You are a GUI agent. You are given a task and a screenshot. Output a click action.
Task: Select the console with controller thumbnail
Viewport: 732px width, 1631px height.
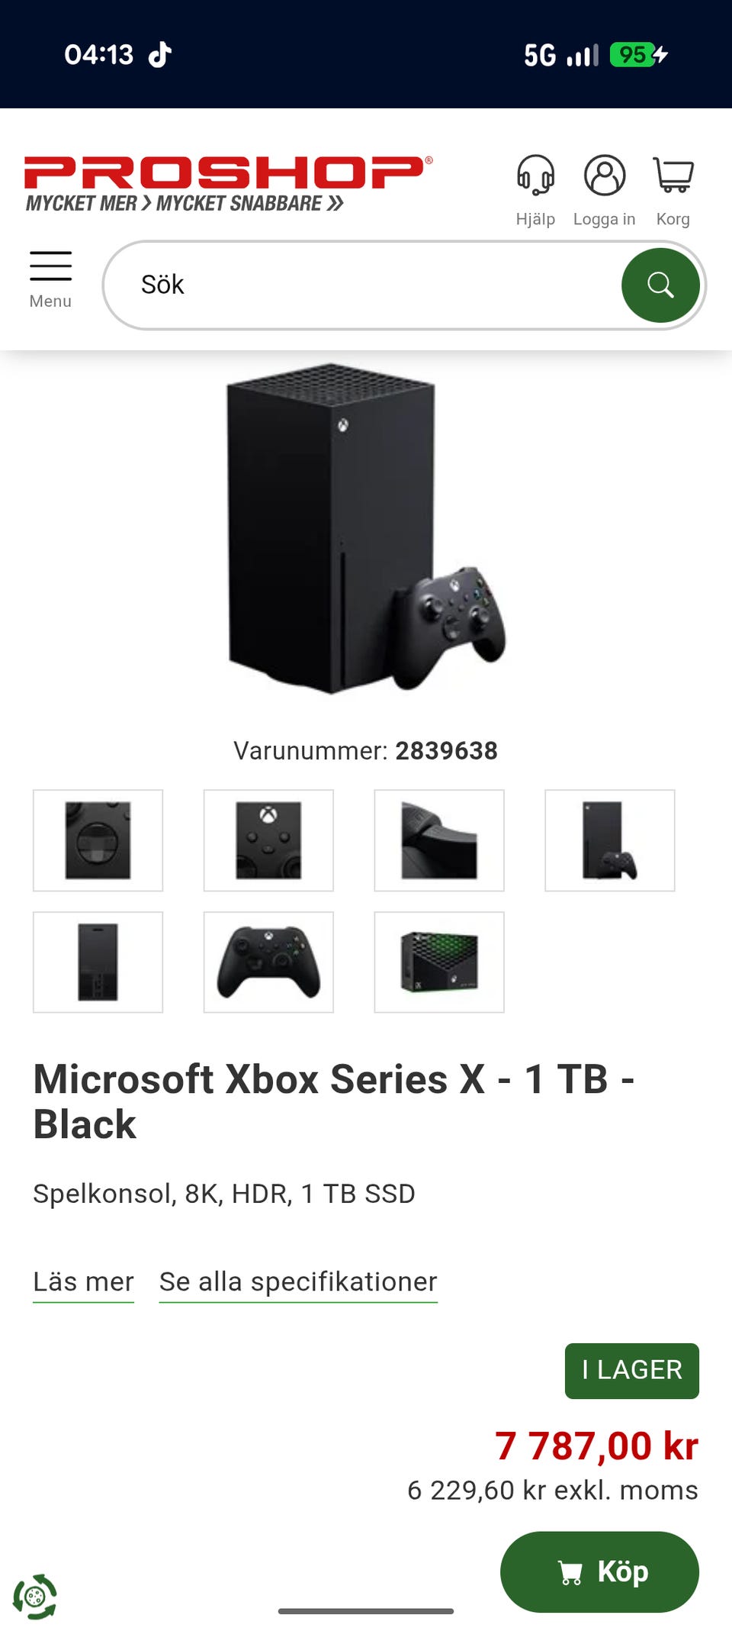[x=610, y=840]
